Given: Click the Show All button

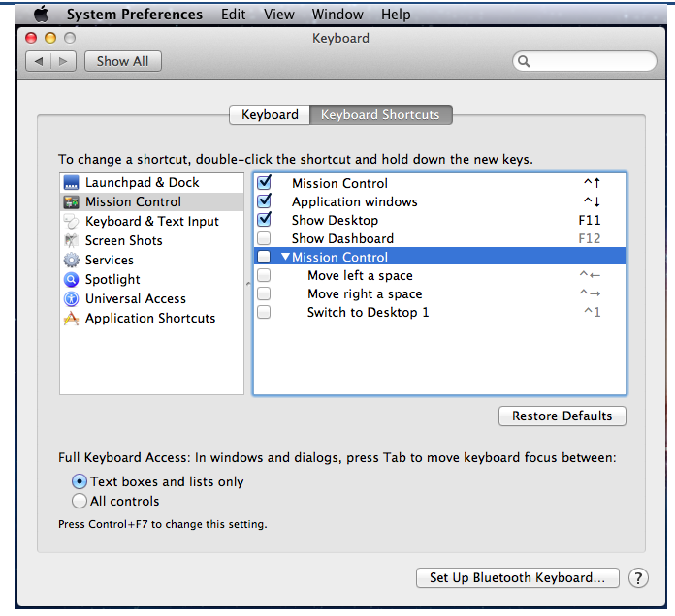Looking at the screenshot, I should coord(123,61).
